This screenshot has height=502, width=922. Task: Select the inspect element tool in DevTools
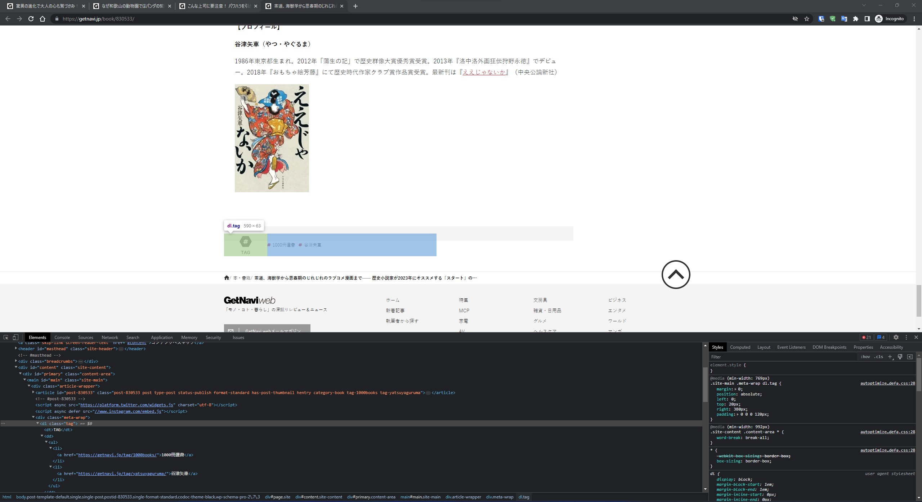pos(5,337)
